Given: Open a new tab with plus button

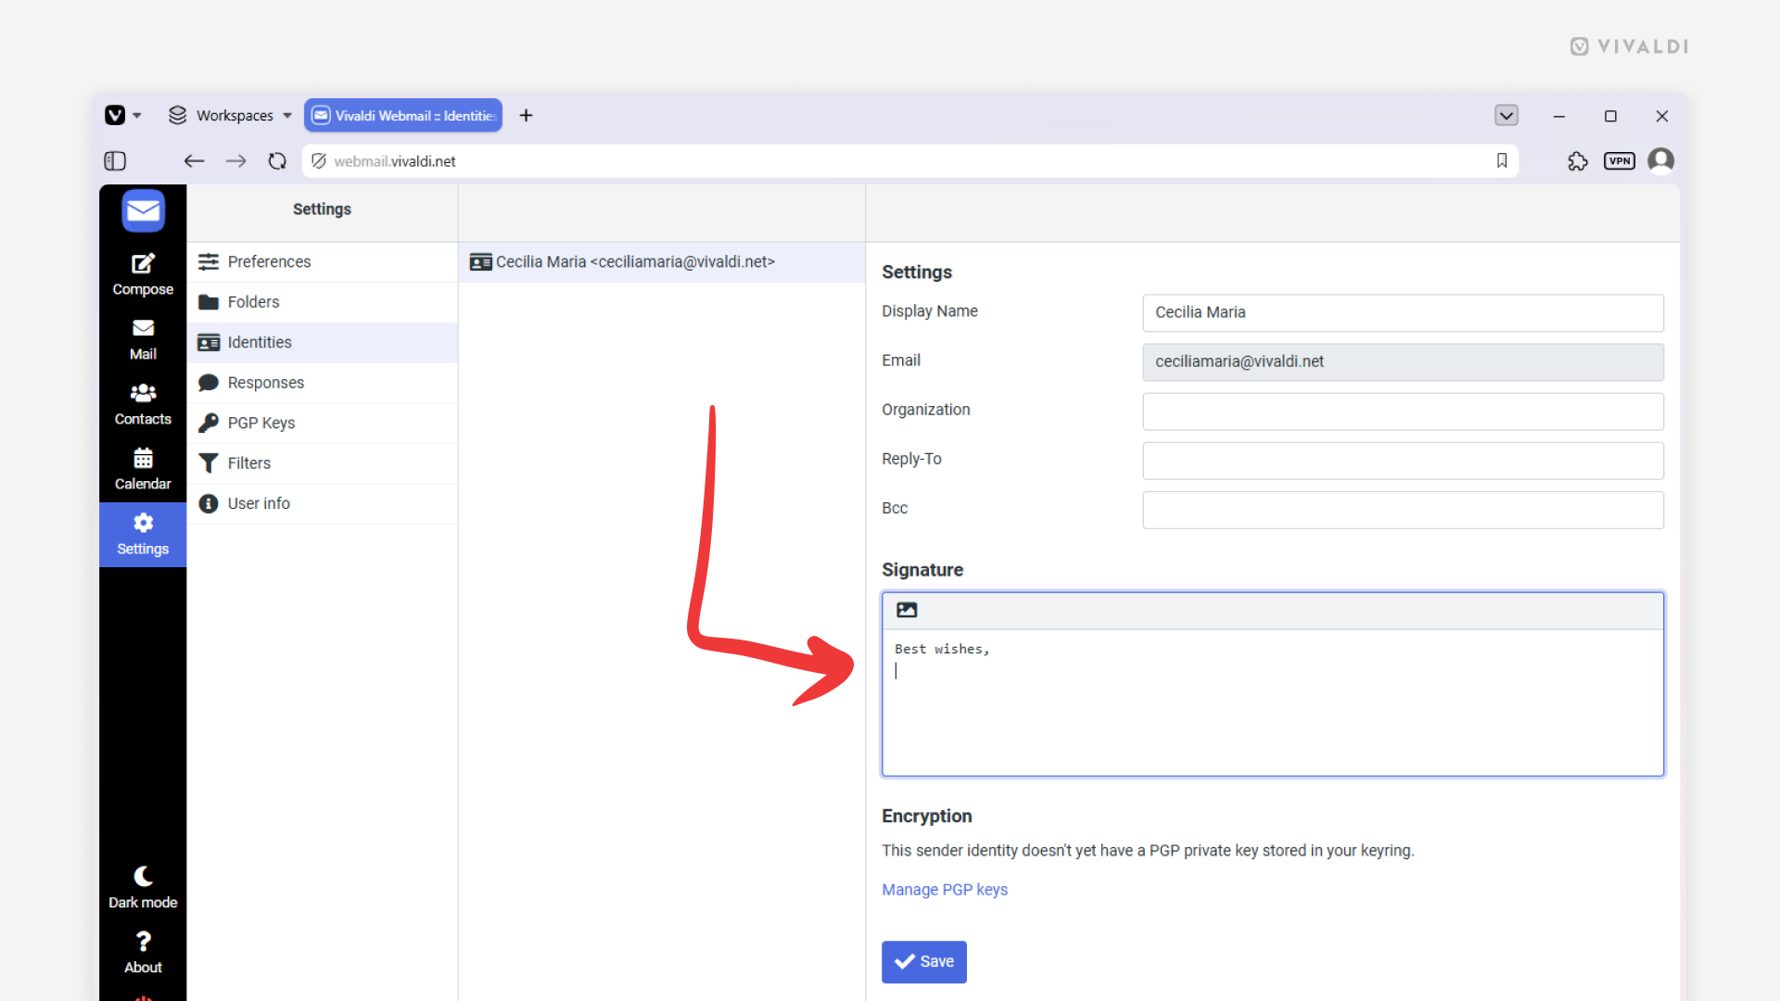Looking at the screenshot, I should pyautogui.click(x=526, y=116).
